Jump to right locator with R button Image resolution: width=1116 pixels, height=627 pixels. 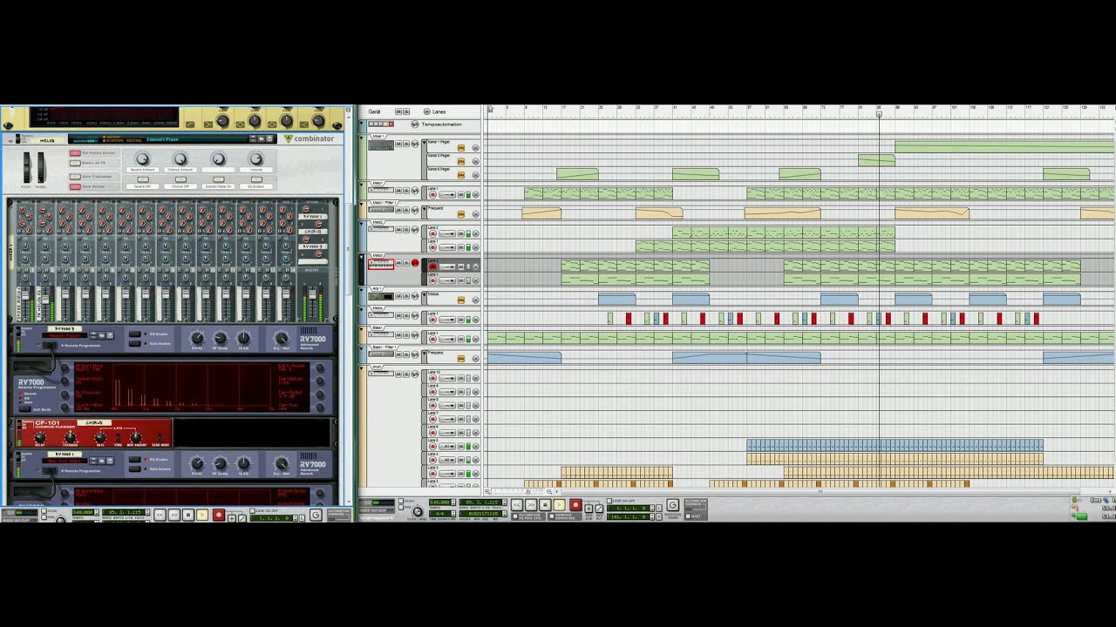pyautogui.click(x=658, y=516)
